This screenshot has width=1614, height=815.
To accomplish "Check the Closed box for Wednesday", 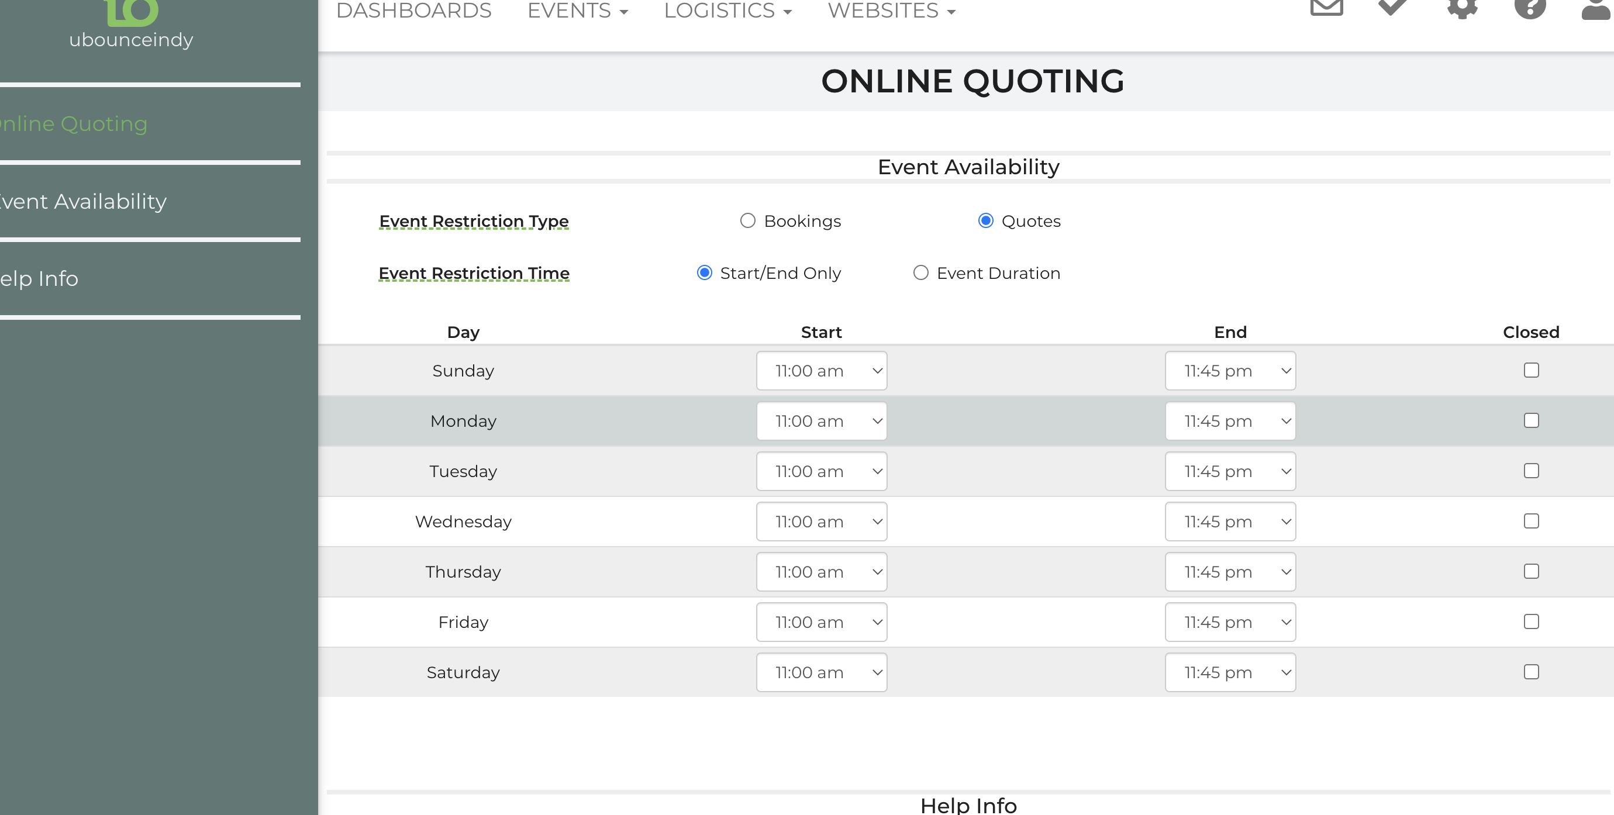I will tap(1531, 521).
